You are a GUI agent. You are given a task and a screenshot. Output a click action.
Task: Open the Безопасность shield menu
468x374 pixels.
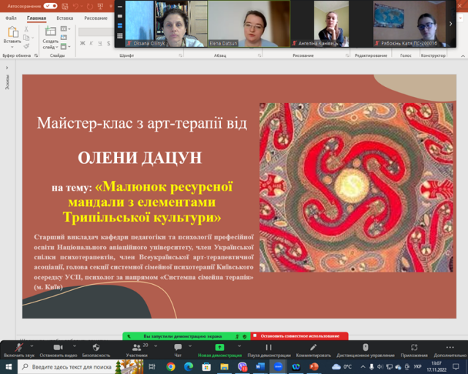(96, 350)
